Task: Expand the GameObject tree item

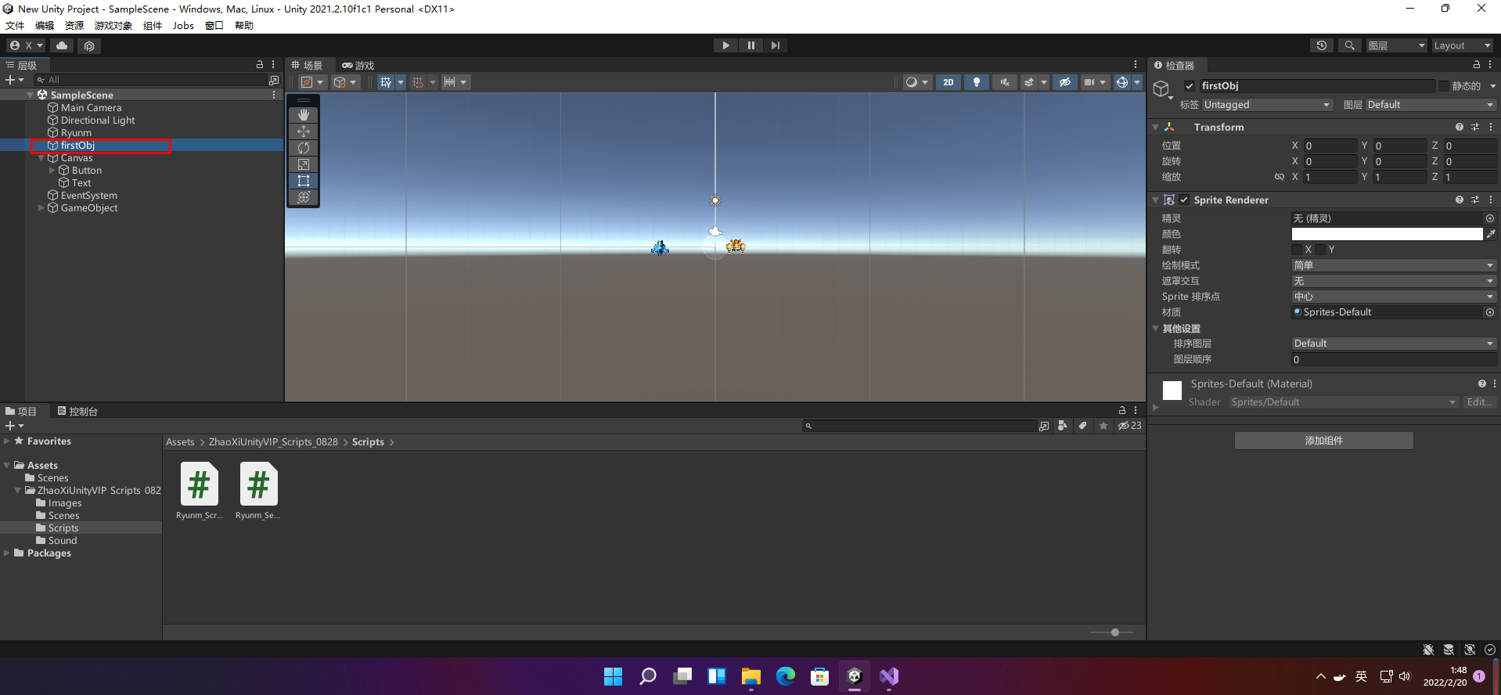Action: coord(41,208)
